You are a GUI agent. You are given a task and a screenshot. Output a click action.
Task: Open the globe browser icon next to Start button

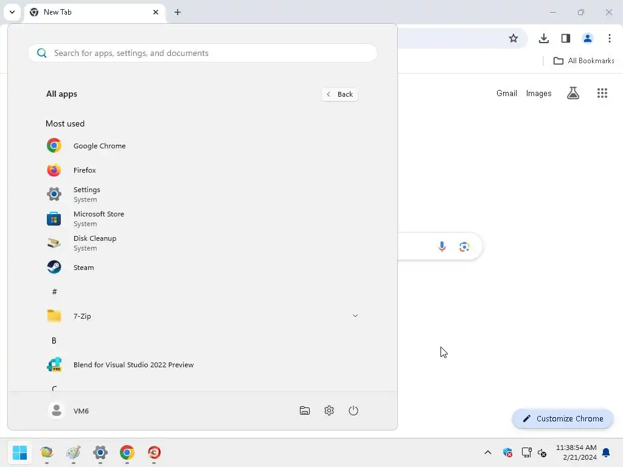point(46,452)
